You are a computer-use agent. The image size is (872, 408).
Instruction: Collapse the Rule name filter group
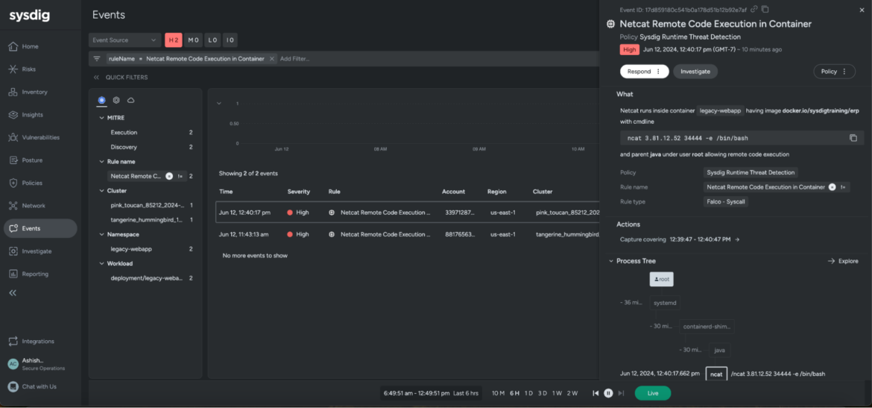click(x=101, y=161)
